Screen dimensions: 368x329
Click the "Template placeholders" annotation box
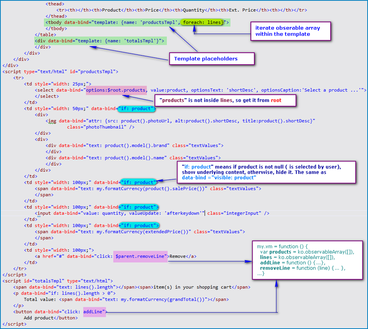212,59
